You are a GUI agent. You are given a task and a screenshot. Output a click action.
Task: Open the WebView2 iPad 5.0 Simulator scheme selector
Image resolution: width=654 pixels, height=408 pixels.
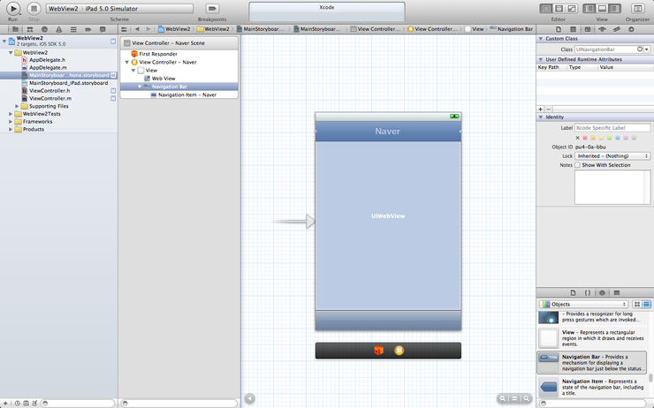119,8
